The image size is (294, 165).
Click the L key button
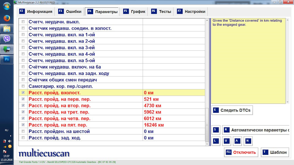(x=216, y=141)
